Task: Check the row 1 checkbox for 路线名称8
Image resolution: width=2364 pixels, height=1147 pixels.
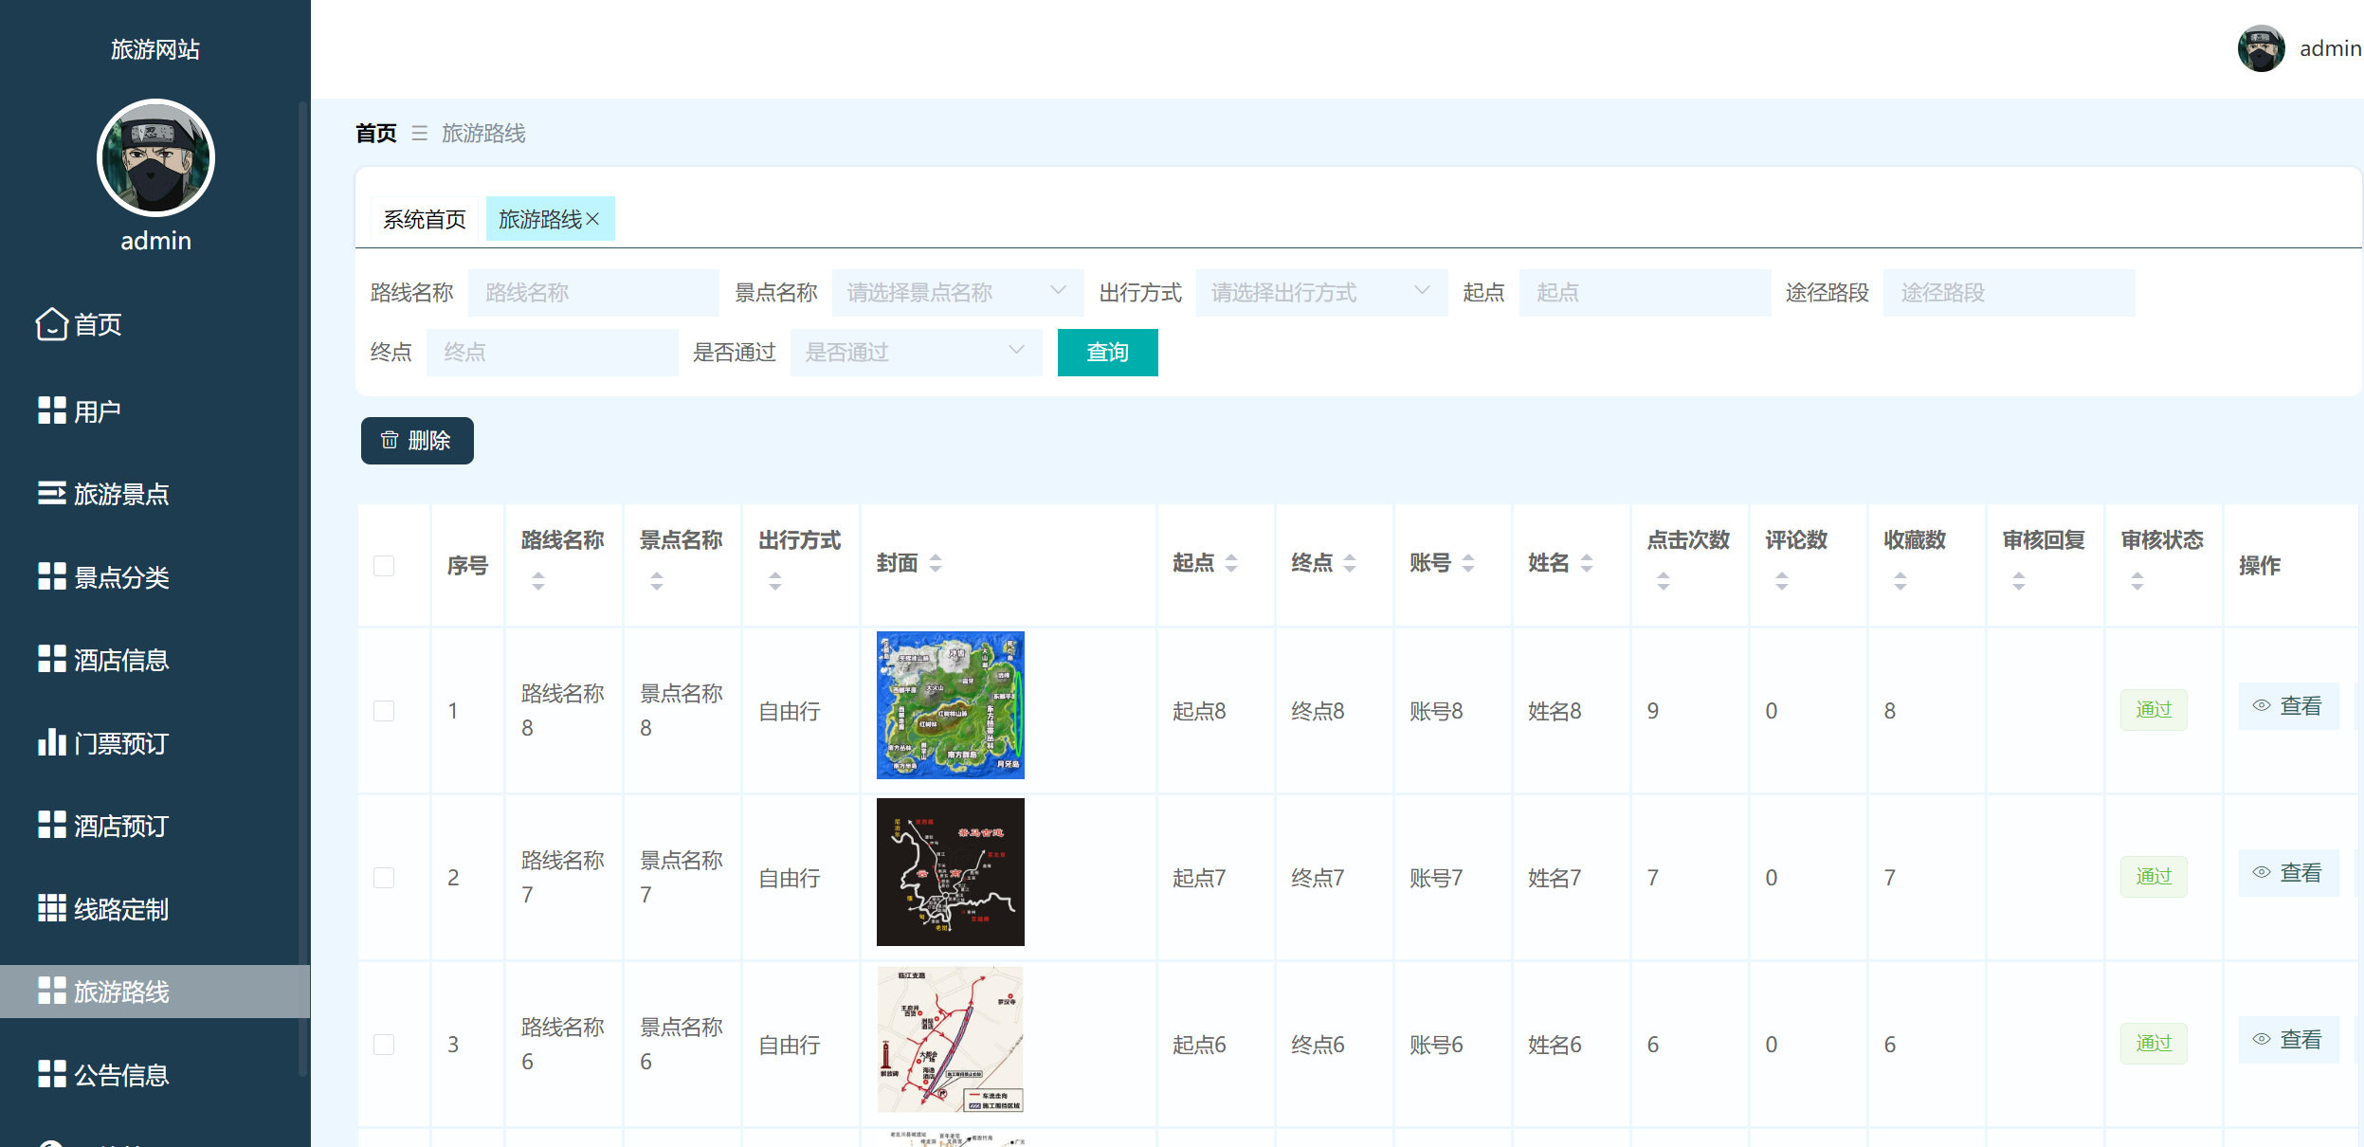Action: [x=384, y=711]
